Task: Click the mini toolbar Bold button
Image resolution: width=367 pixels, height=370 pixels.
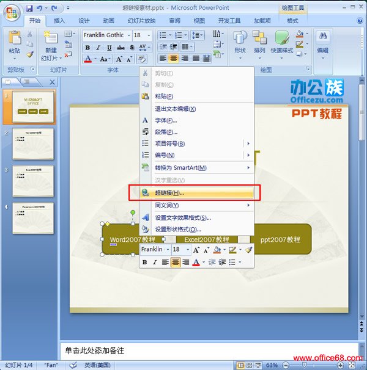Action: [145, 262]
